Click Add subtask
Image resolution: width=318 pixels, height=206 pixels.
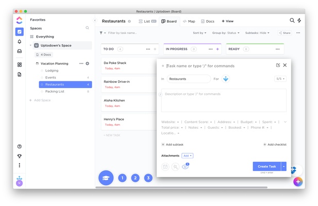pos(172,144)
